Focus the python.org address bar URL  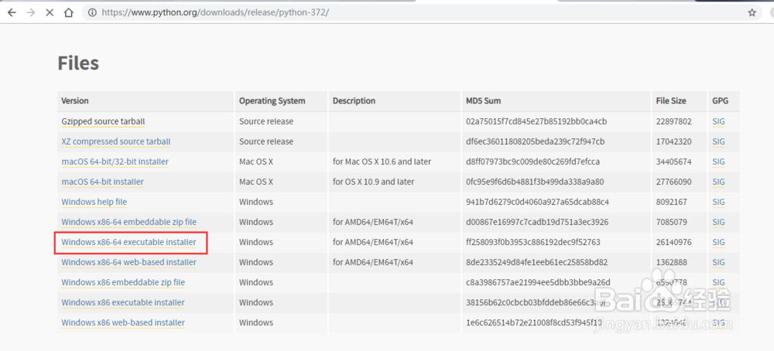click(215, 13)
